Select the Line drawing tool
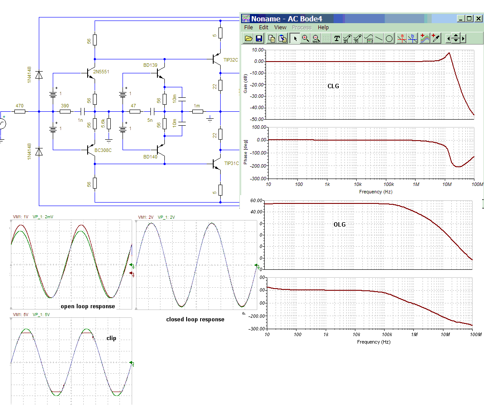The image size is (484, 406). point(379,38)
